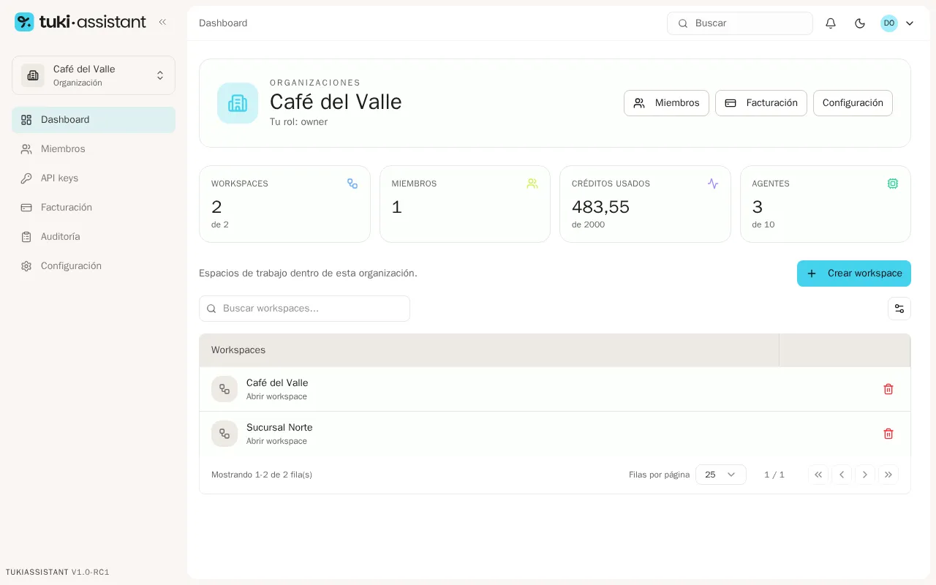The image size is (936, 585).
Task: Click the Café del Valle workspace row icon
Action: (x=224, y=389)
